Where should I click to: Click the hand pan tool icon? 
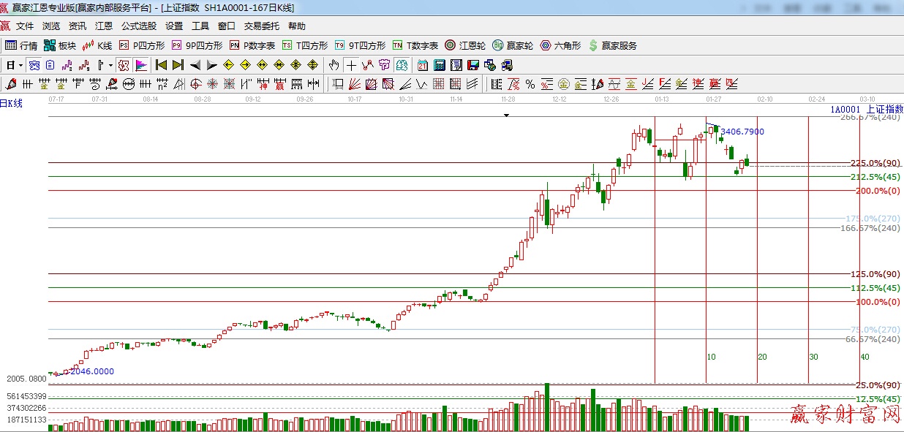pos(335,65)
